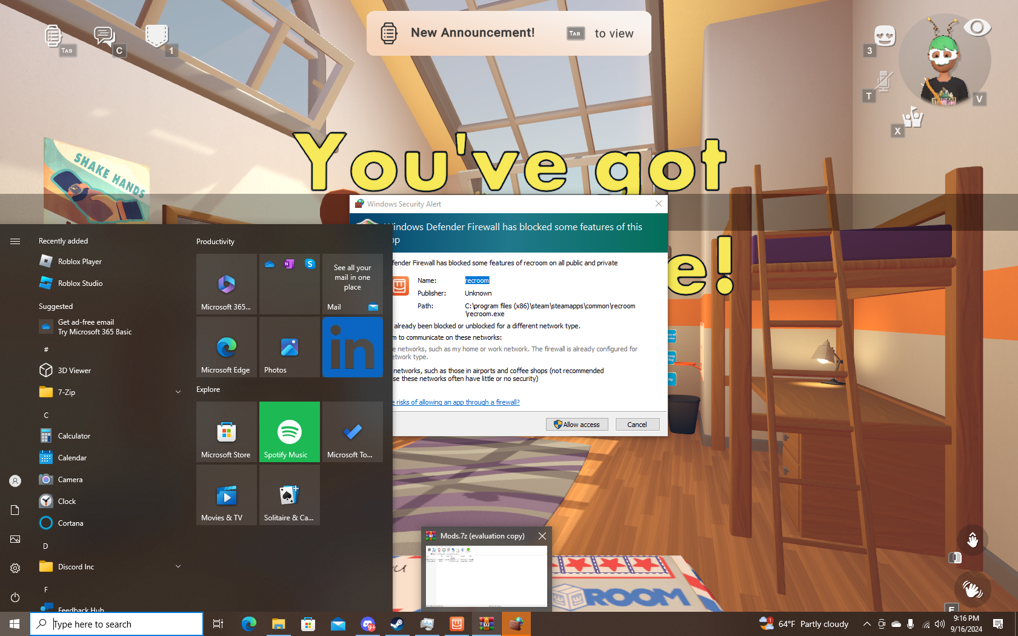The width and height of the screenshot is (1018, 636).
Task: Open the notification Action Center
Action: pyautogui.click(x=998, y=624)
